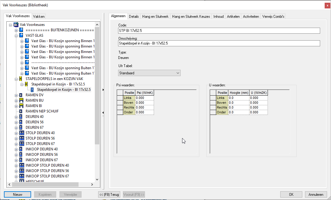Click the INKOOP STOLP DEUREN 40 icon
Viewport: 331px width, 200px height.
coord(22,165)
